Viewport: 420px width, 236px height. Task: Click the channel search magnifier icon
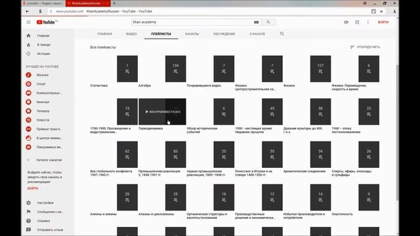[x=282, y=34]
